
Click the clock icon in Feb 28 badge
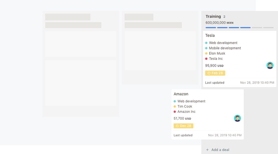209,73
